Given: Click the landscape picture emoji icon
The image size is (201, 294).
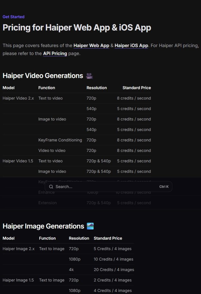Looking at the screenshot, I should click(90, 226).
